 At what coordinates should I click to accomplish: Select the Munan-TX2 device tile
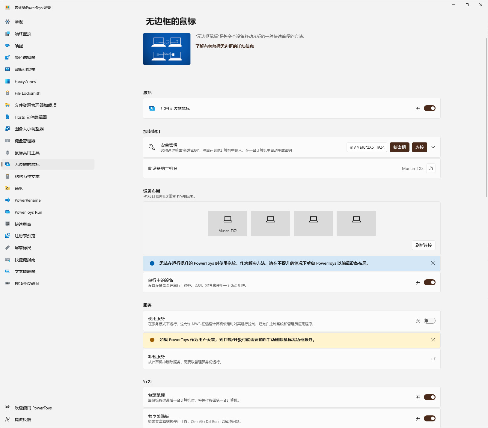coord(227,224)
